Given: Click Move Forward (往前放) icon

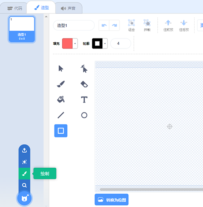Looking at the screenshot, I should tap(168, 26).
